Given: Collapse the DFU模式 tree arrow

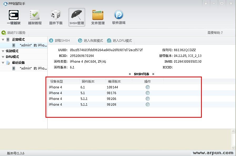Looking at the screenshot, I should pyautogui.click(x=3, y=57).
